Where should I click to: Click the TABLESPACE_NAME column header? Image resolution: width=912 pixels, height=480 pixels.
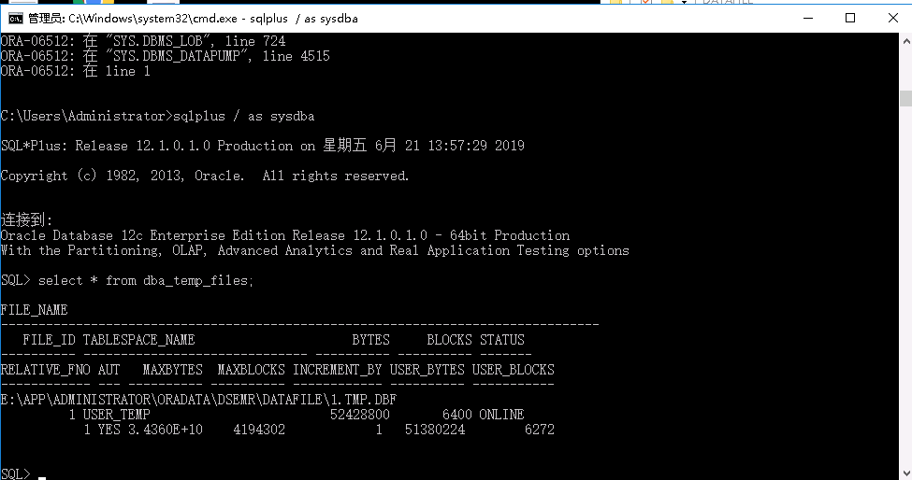point(138,340)
